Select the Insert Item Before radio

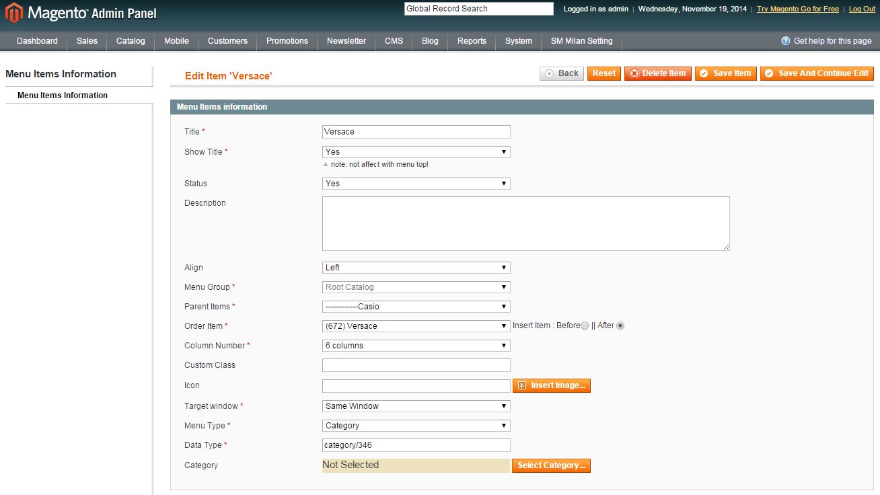tap(585, 326)
